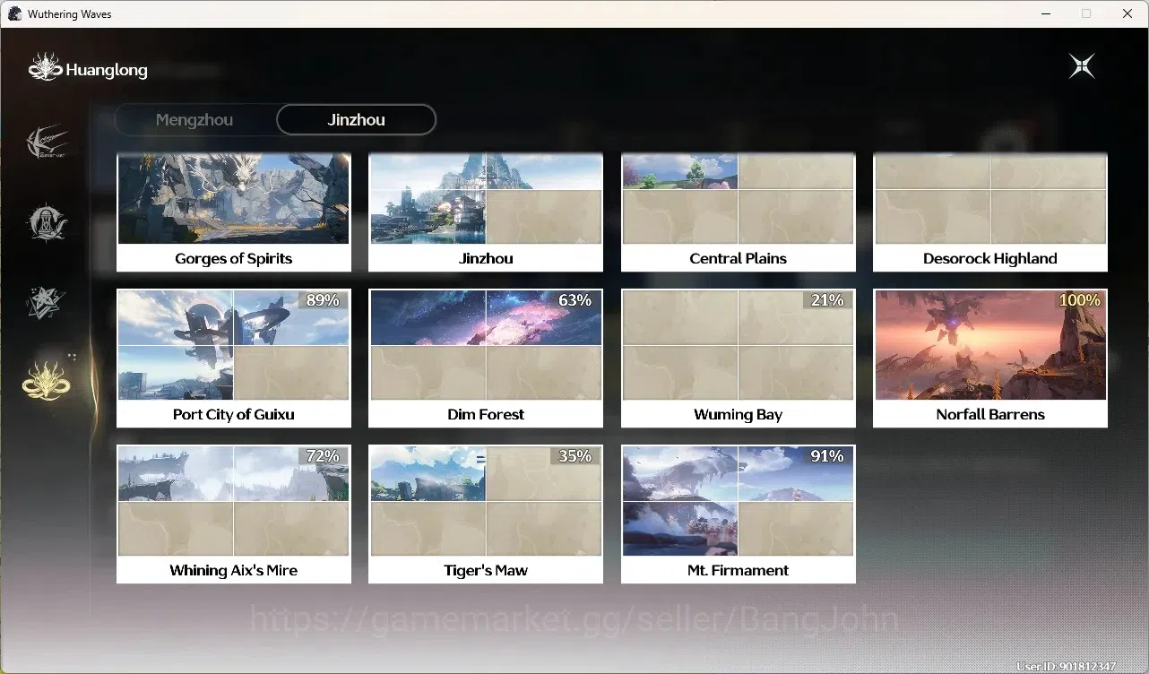The width and height of the screenshot is (1149, 674).
Task: Select the third sidebar star-shaped icon
Action: pos(45,302)
